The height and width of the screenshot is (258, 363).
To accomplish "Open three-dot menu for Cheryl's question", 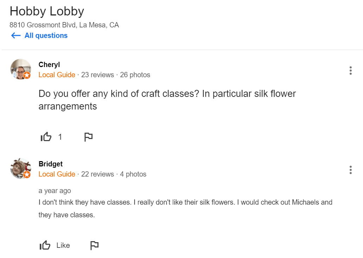I will coord(350,71).
